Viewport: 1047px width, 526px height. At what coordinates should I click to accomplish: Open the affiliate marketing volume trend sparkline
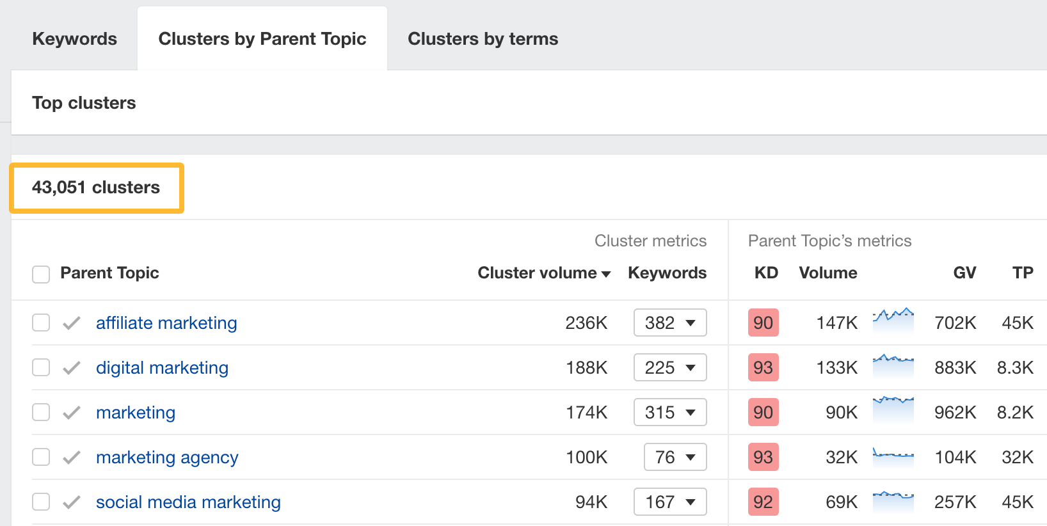pos(893,321)
